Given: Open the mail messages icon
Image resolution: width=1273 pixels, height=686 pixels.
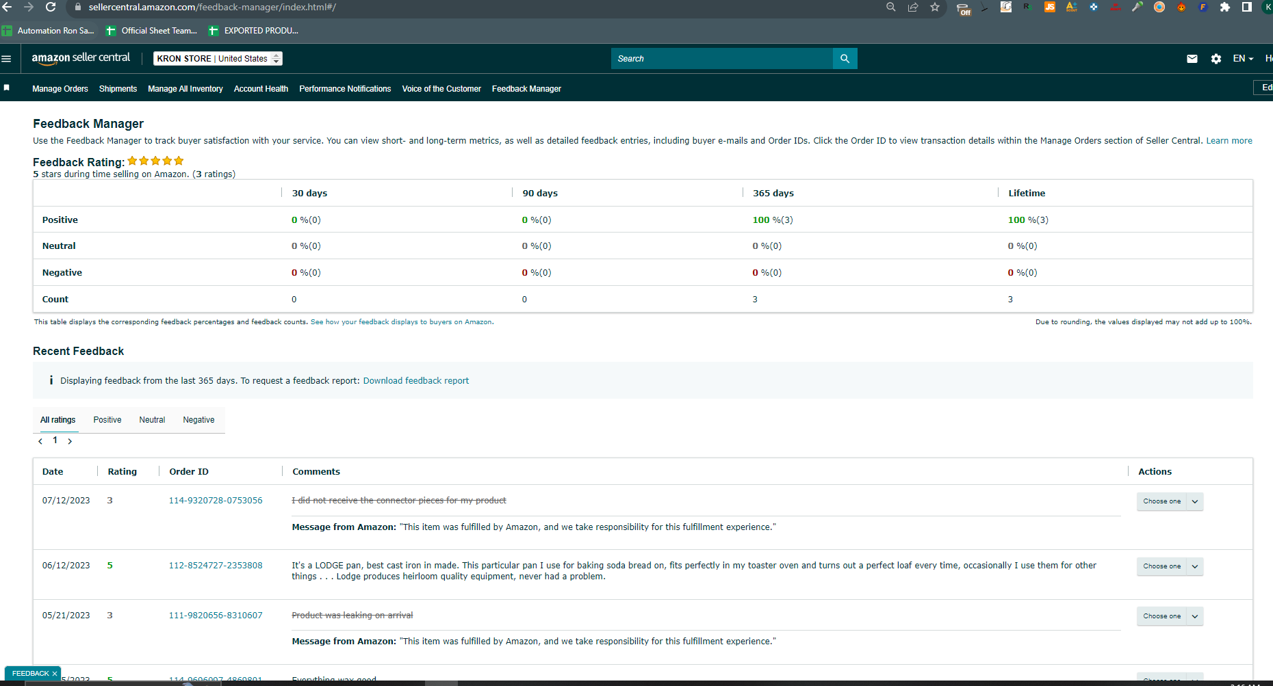Looking at the screenshot, I should (1192, 59).
